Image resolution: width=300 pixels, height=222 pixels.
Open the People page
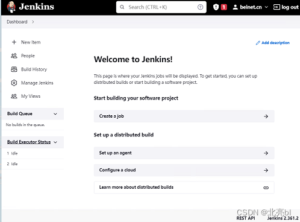(28, 55)
